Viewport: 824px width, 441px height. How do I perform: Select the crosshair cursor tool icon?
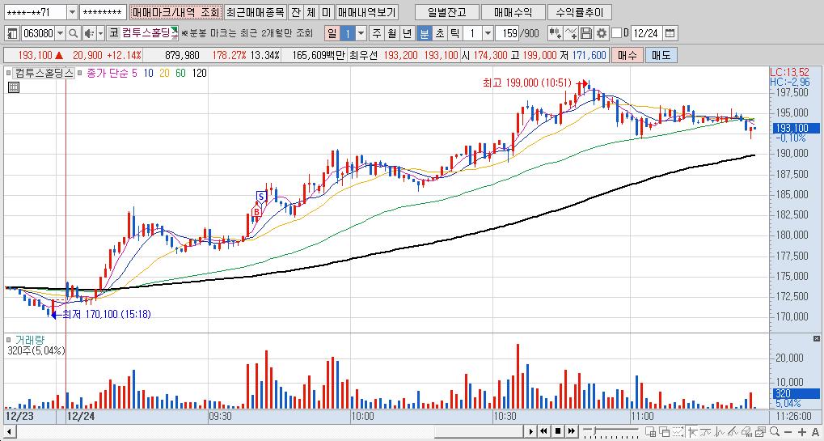pyautogui.click(x=693, y=431)
